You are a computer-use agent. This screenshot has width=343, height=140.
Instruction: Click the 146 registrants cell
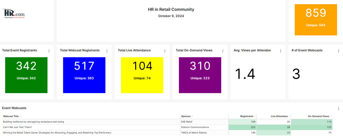(x=242, y=133)
